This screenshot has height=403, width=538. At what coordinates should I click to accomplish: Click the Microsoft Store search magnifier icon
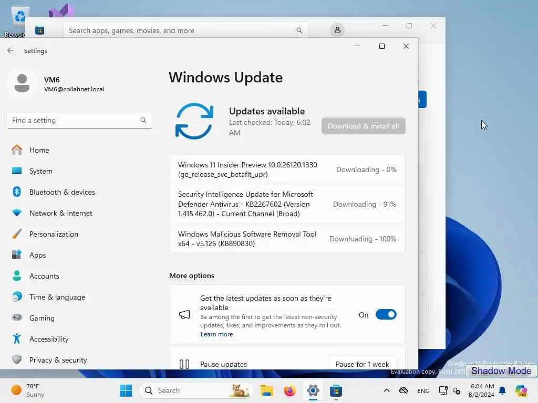[299, 30]
